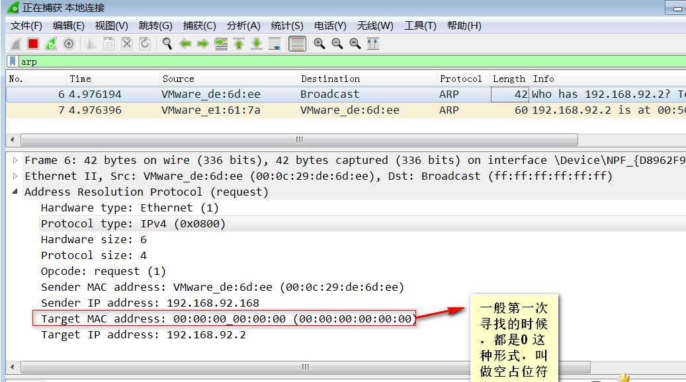
Task: Expand the Frame 6 tree node
Action: (15, 160)
